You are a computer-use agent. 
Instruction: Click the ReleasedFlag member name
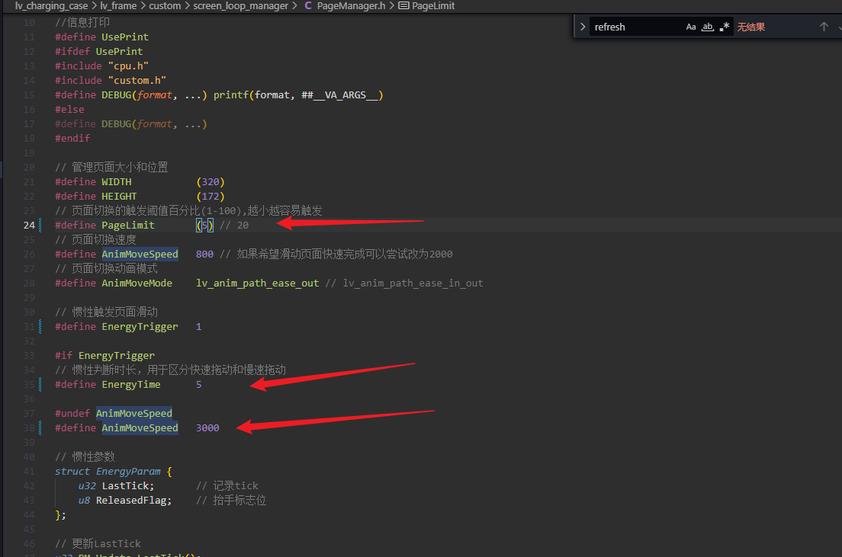pyautogui.click(x=131, y=501)
